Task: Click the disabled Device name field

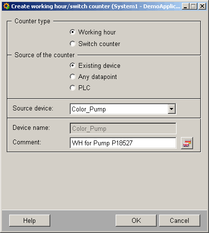Action: tap(123, 128)
